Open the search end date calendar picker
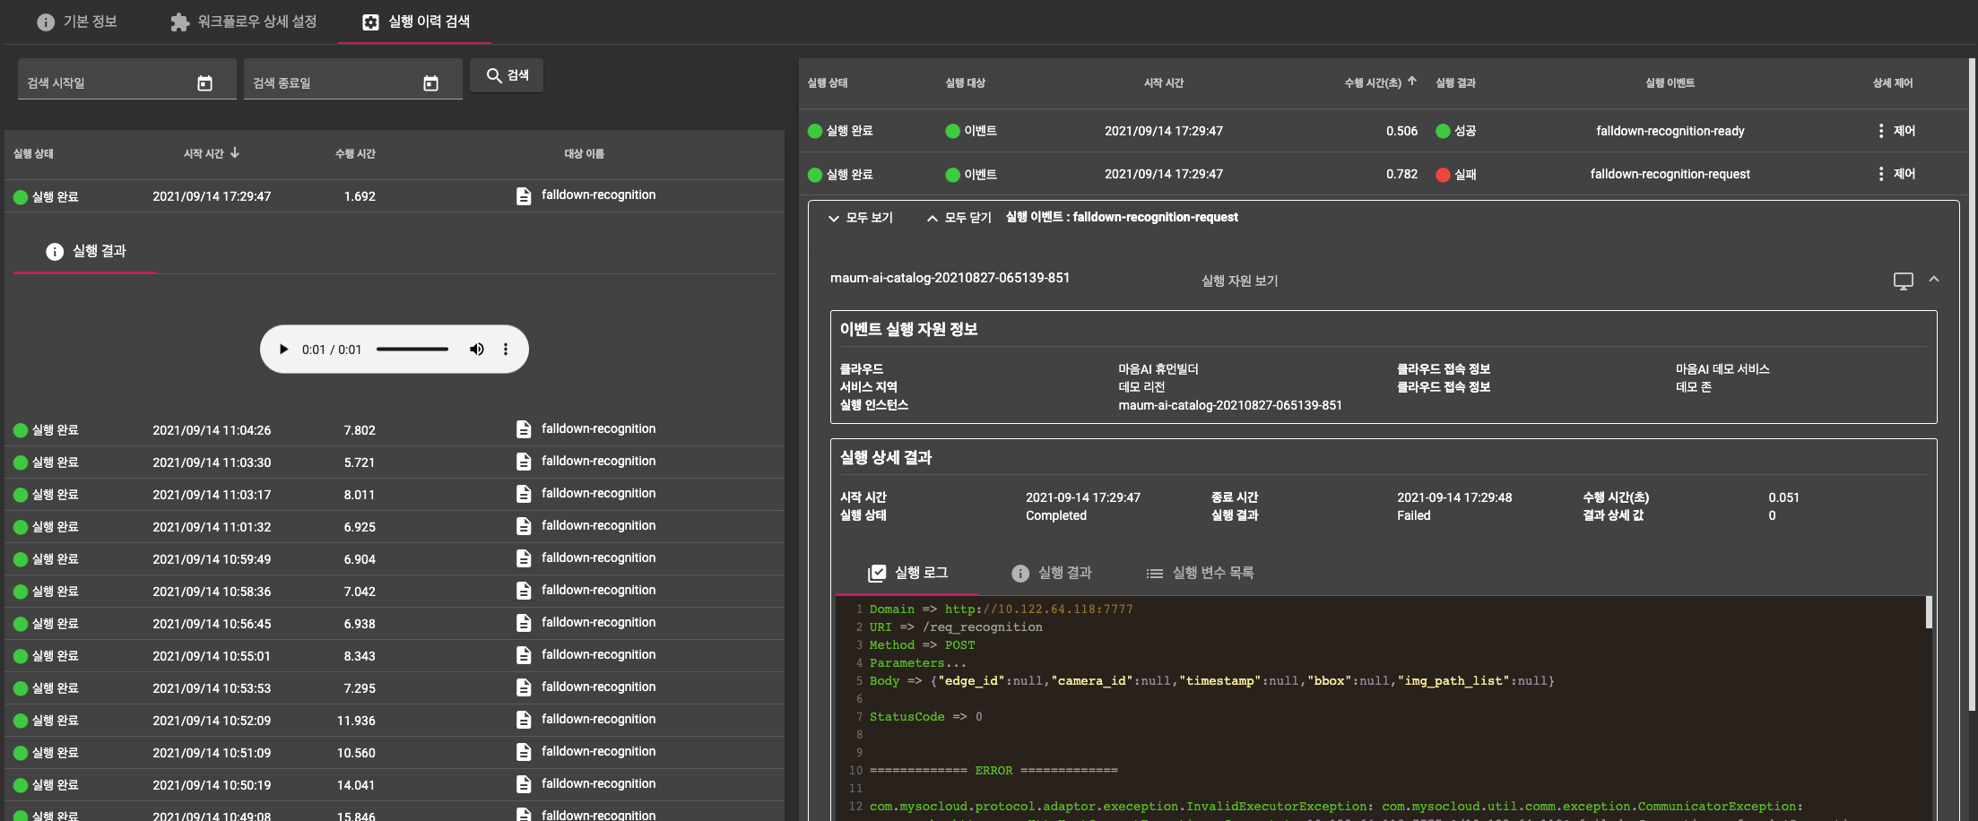1978x821 pixels. pyautogui.click(x=430, y=83)
